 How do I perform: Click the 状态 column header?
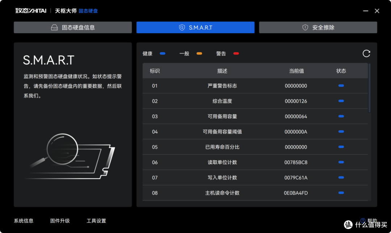point(341,71)
